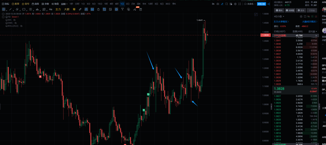
Task: Switch to the 周K weekly timeframe
Action: (139, 4)
